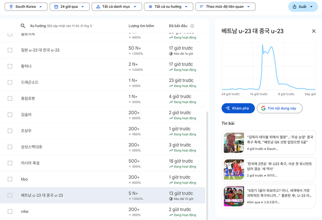
Task: Open the first news article thumbnail from Daum
Action: click(x=234, y=143)
